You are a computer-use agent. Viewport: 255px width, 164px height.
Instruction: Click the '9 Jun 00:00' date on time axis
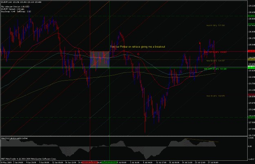[44, 162]
